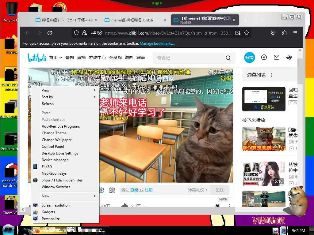Viewport: 314px width, 235px height.
Task: Open Control Panel from context menu
Action: click(x=65, y=147)
